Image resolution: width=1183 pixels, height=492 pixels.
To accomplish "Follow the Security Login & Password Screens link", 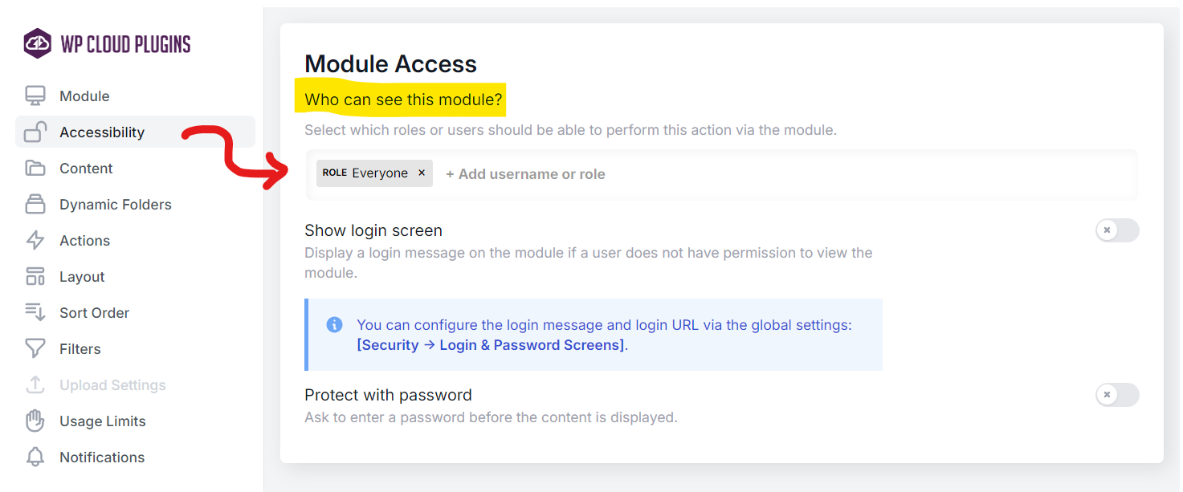I will (x=492, y=345).
